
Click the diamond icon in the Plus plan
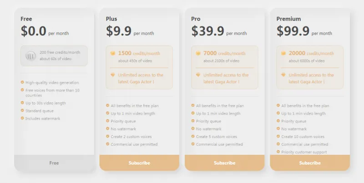113,75
